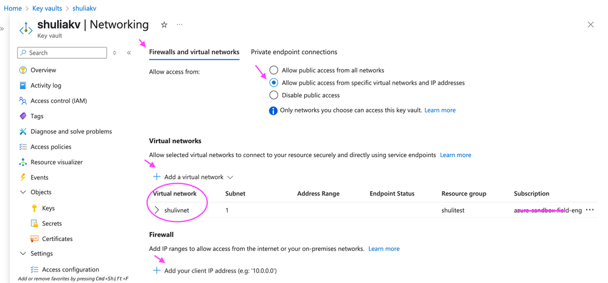
Task: Click the Overview key icon in sidebar
Action: coord(23,70)
